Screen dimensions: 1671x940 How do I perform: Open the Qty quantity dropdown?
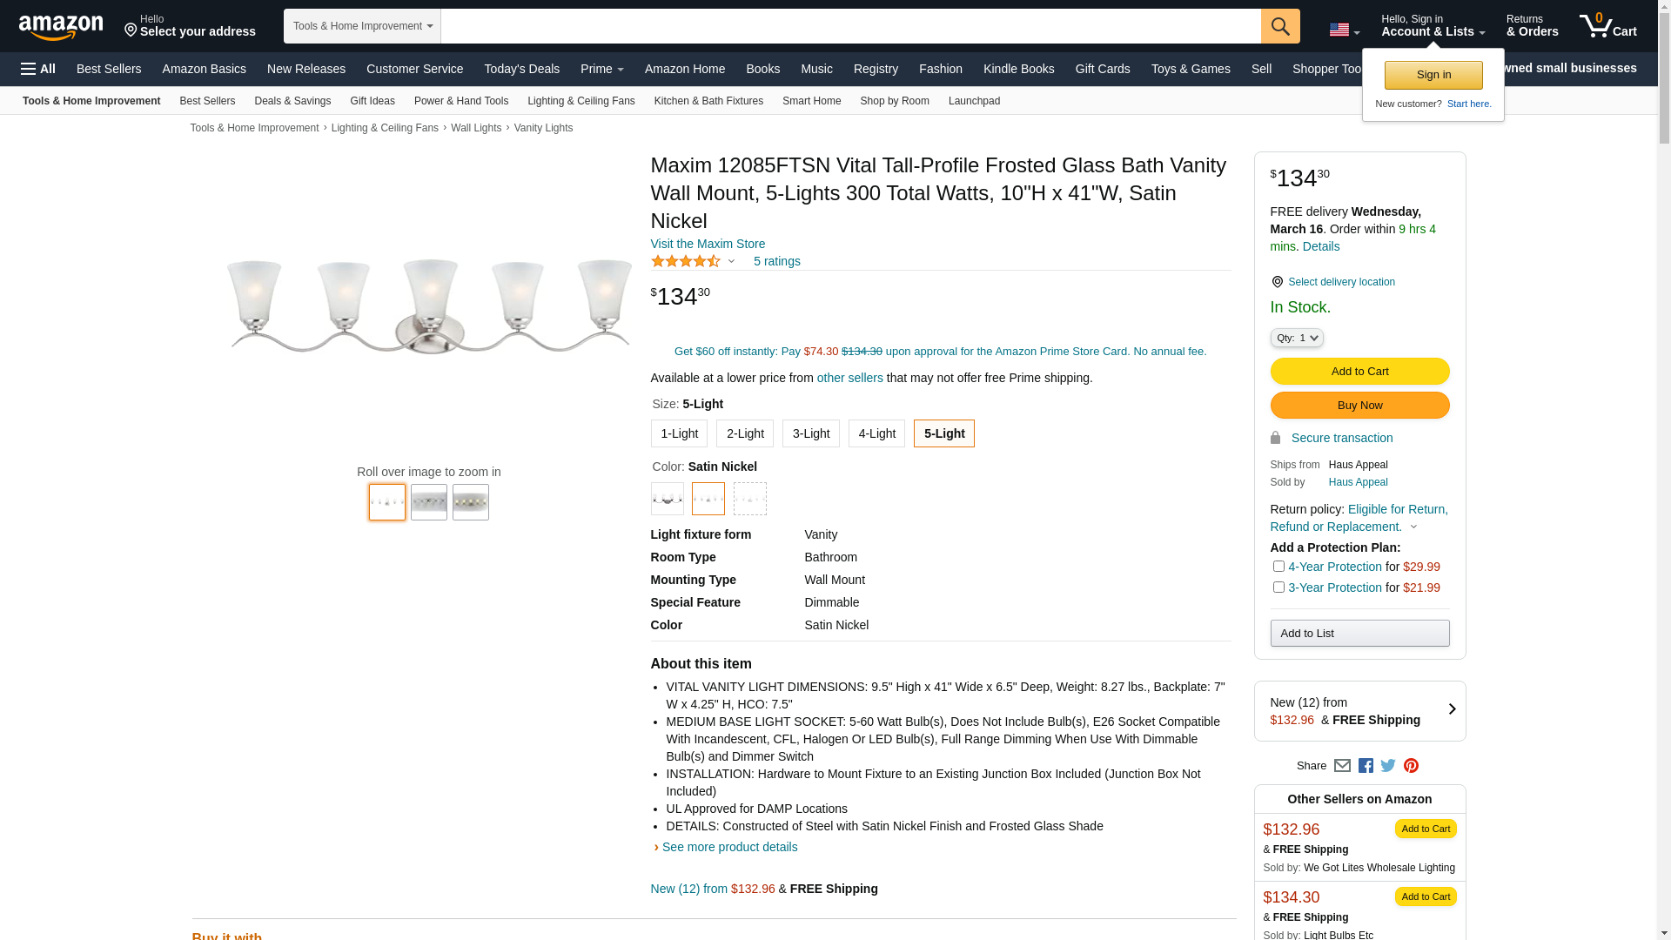(1296, 338)
